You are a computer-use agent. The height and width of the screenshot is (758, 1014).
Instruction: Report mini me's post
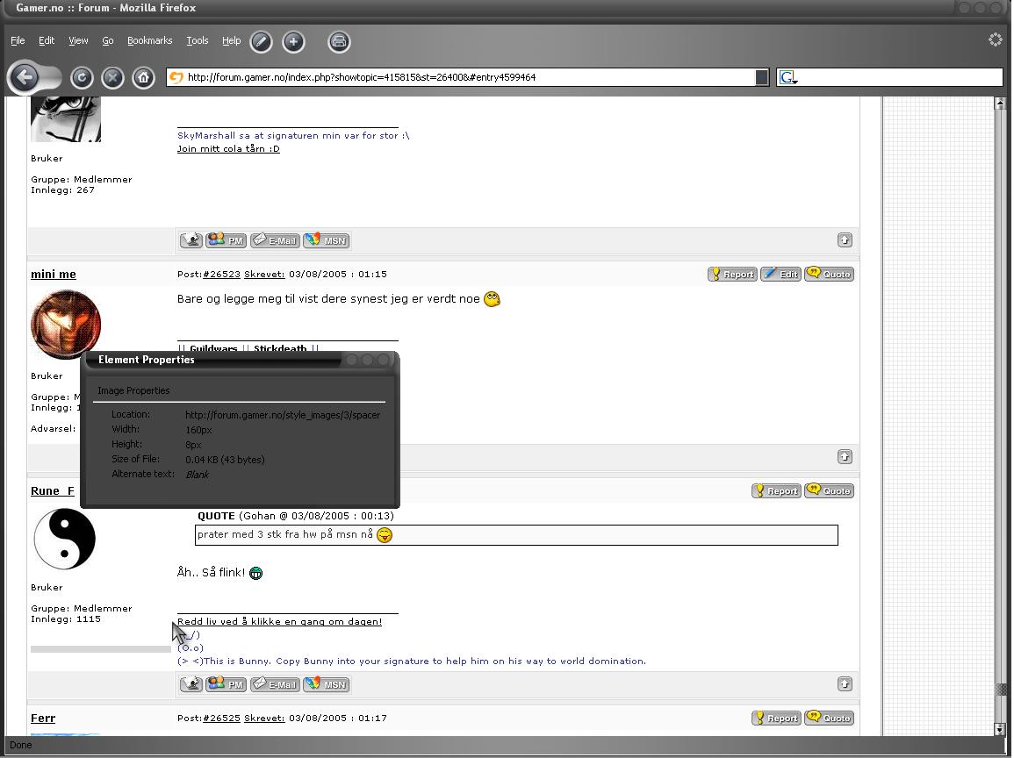point(733,274)
